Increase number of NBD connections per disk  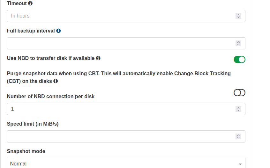238,108
